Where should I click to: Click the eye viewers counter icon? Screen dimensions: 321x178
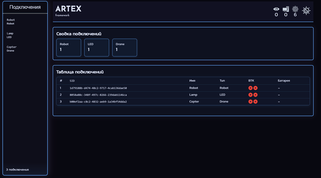(276, 9)
